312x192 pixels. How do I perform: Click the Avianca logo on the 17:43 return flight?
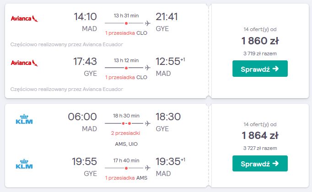click(x=24, y=63)
